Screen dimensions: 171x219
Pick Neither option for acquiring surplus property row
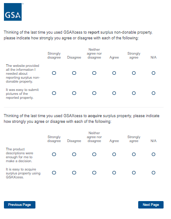coord(94,173)
